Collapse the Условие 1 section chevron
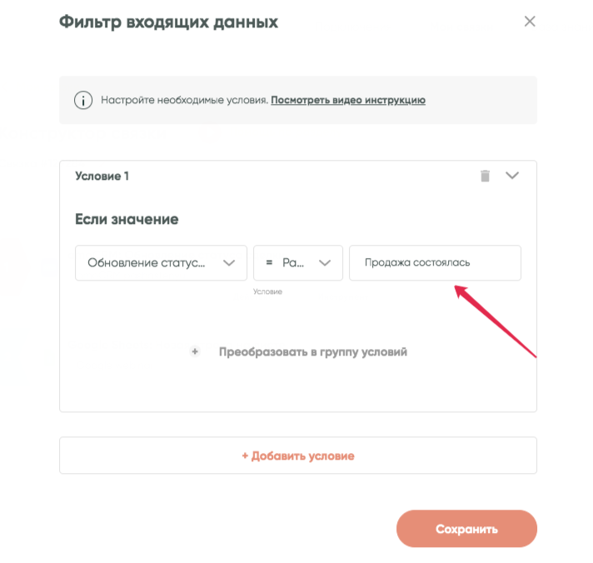The width and height of the screenshot is (593, 563). [x=512, y=176]
